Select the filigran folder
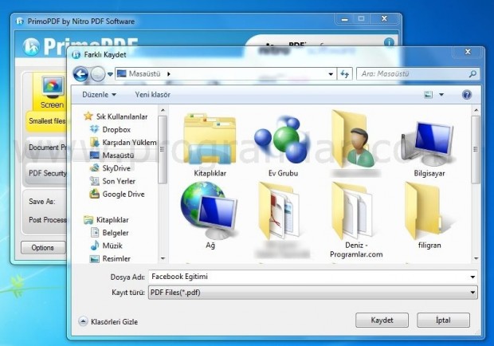Viewport: 494px width, 346px height. tap(429, 216)
